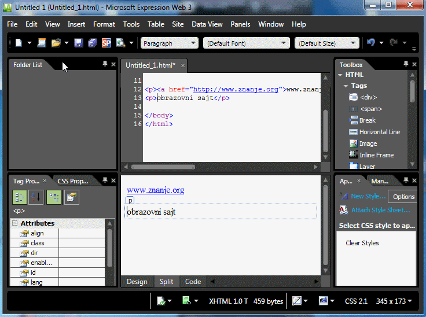Toggle Show categorized list in Tag Properties

19,197
